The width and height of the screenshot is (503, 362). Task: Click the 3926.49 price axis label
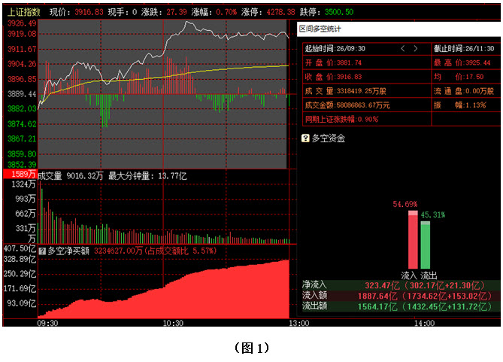[x=22, y=23]
